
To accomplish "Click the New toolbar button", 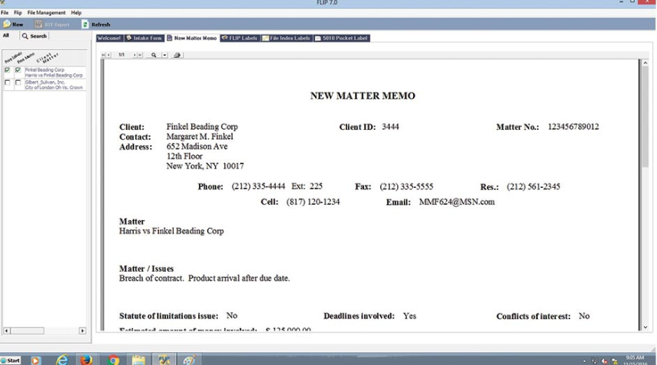I will coord(13,24).
